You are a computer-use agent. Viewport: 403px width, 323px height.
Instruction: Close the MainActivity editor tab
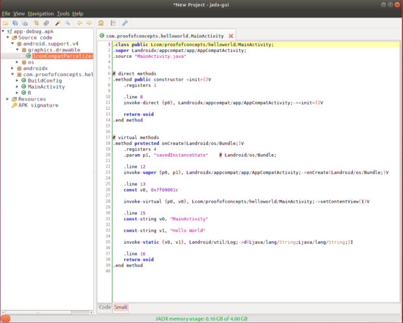[x=231, y=36]
